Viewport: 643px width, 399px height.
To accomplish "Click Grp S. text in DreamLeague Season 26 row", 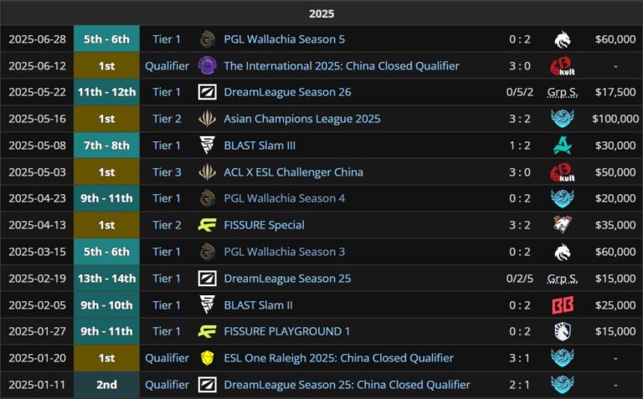I will 562,92.
